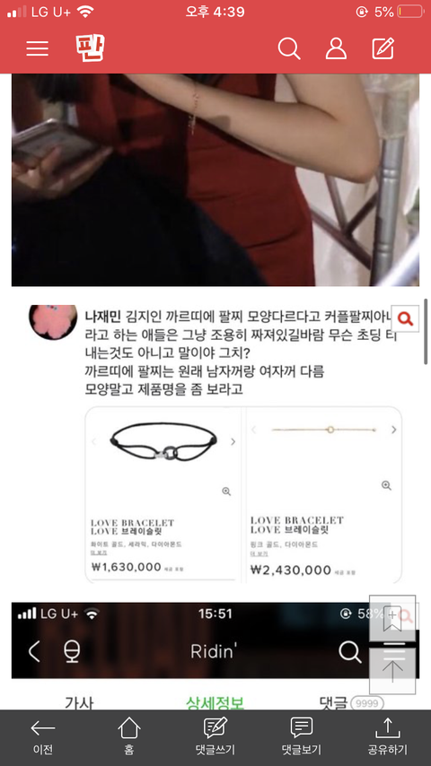Open 댓글보기 to view comments

(302, 737)
